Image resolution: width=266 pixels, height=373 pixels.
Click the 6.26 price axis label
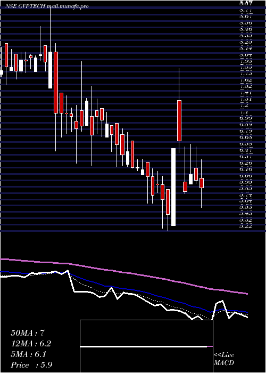pos(246,163)
